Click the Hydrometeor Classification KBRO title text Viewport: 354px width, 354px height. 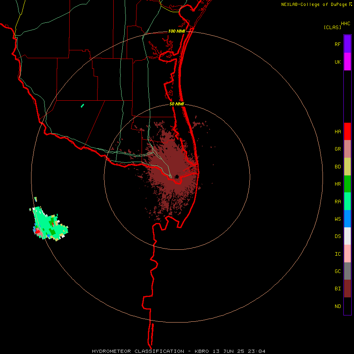click(179, 351)
